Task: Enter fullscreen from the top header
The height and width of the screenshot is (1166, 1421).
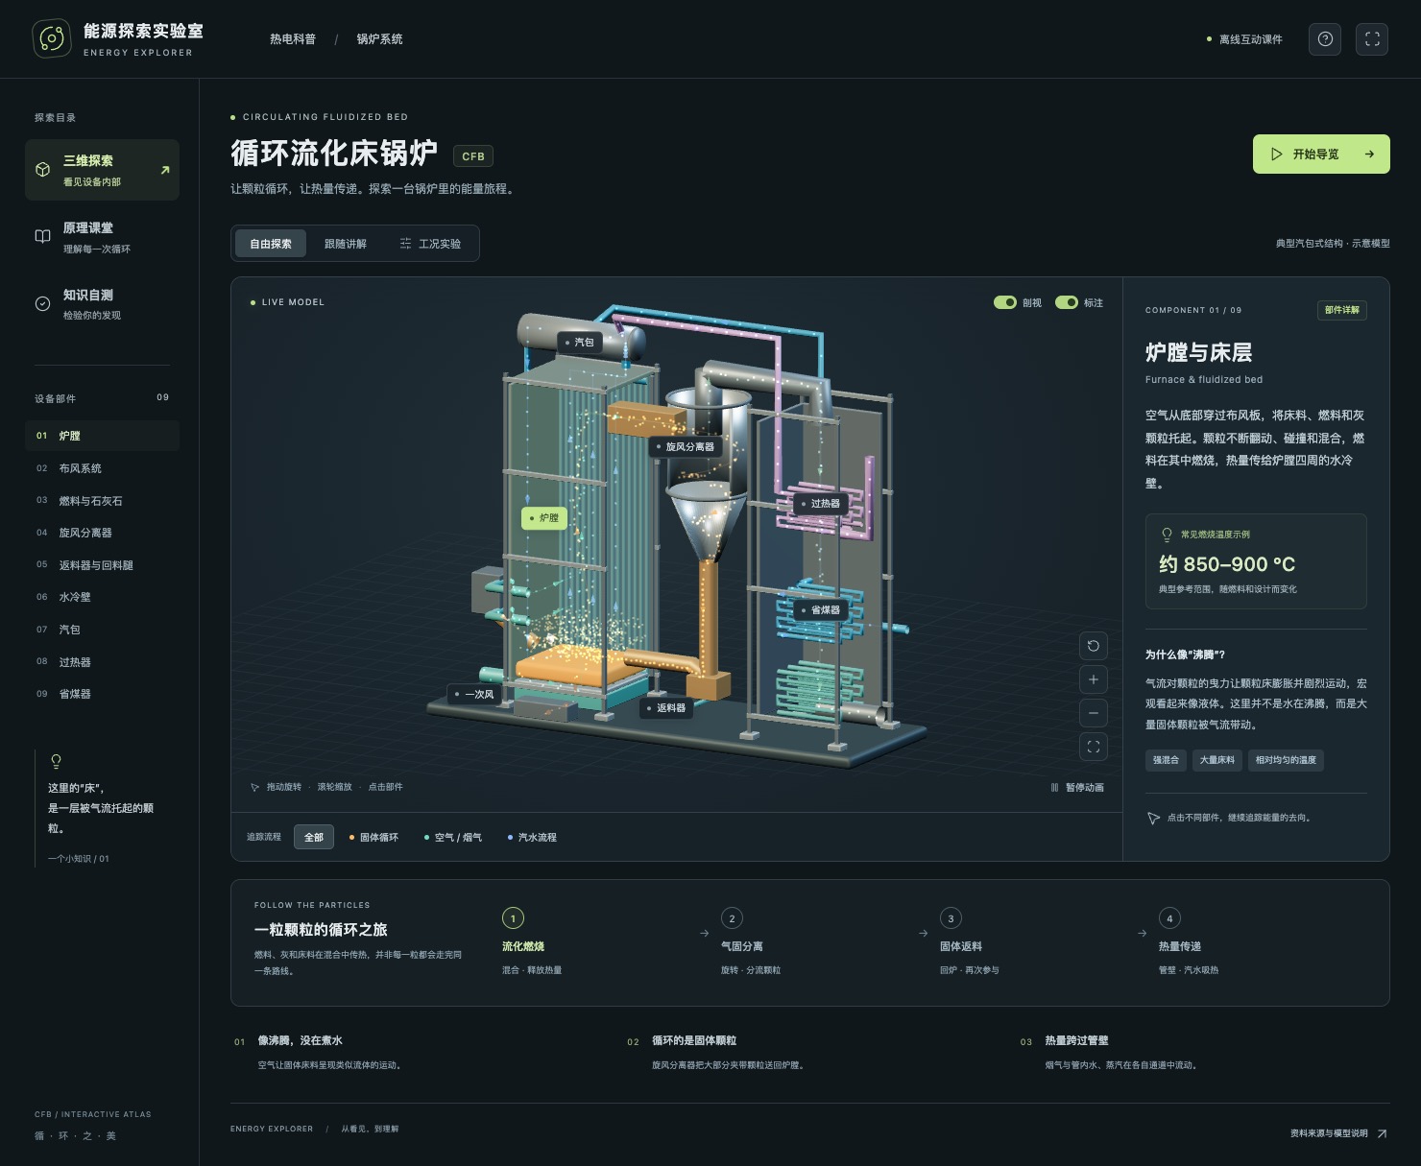Action: (x=1372, y=39)
